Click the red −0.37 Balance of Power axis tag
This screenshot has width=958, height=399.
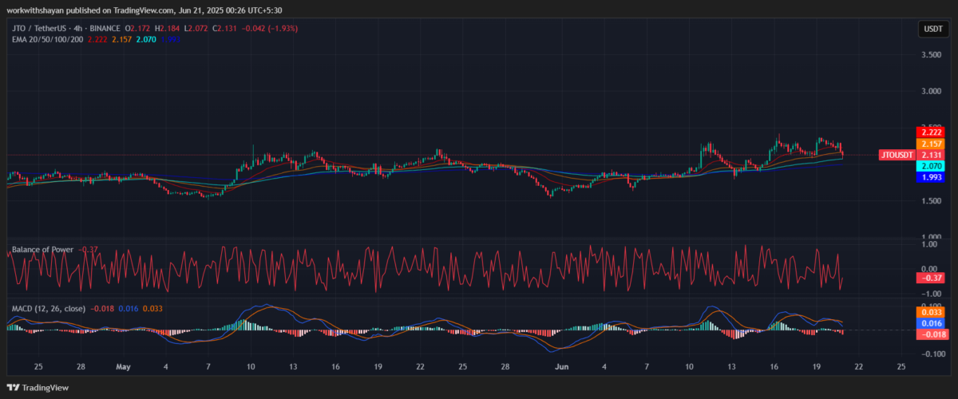pos(931,277)
